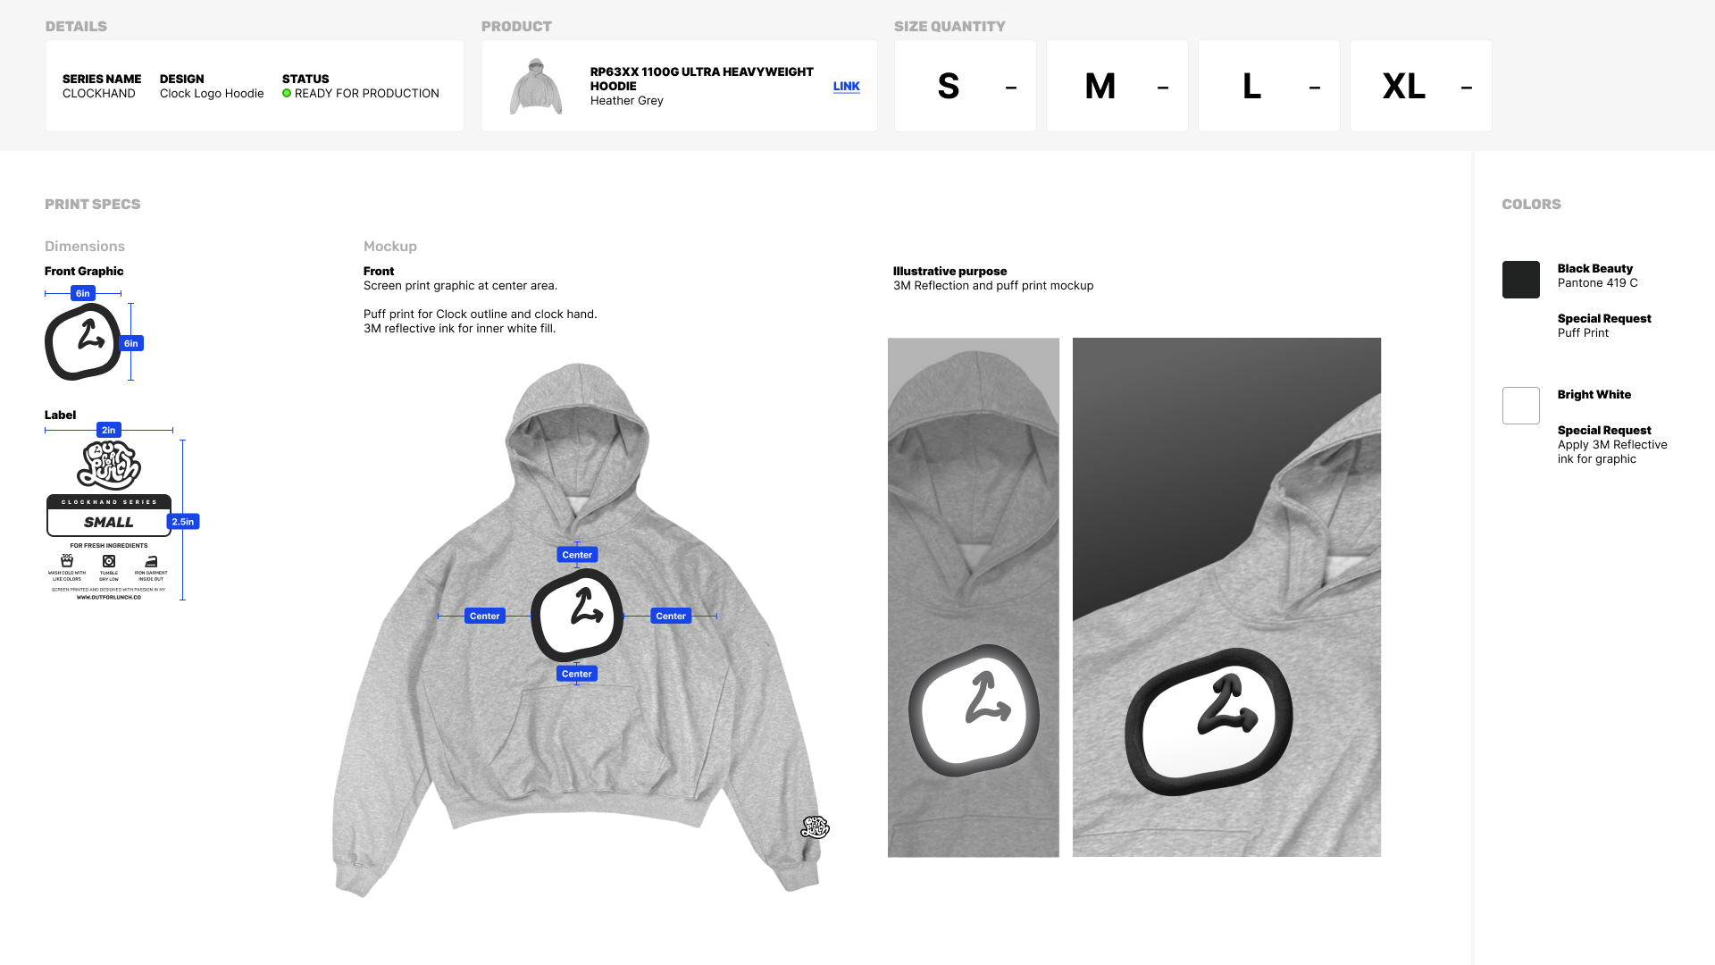Click the green status indicator dot
Image resolution: width=1715 pixels, height=965 pixels.
[287, 93]
